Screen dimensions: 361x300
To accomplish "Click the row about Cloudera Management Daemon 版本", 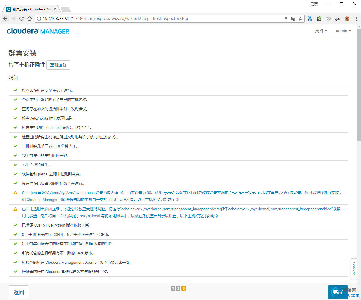I will 178,263.
